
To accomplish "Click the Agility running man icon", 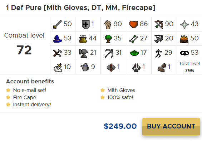I will point(159,53).
